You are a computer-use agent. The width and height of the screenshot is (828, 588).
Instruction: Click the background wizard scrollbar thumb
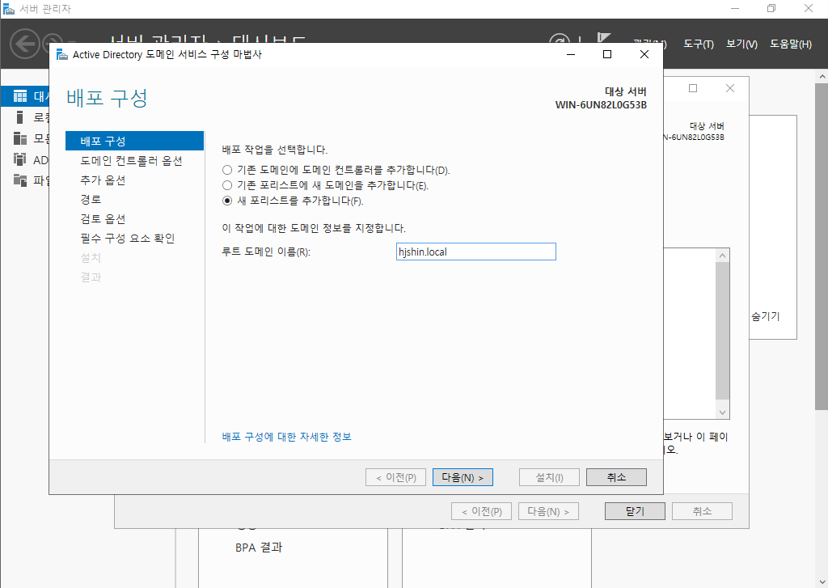click(x=722, y=331)
